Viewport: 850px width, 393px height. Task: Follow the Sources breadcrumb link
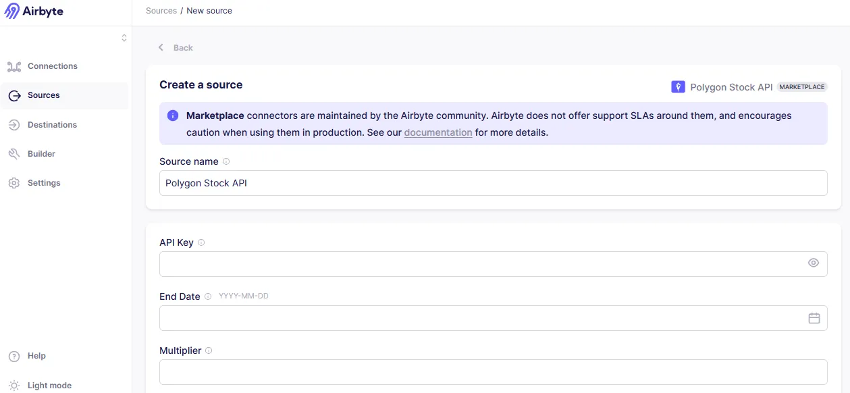pos(161,11)
